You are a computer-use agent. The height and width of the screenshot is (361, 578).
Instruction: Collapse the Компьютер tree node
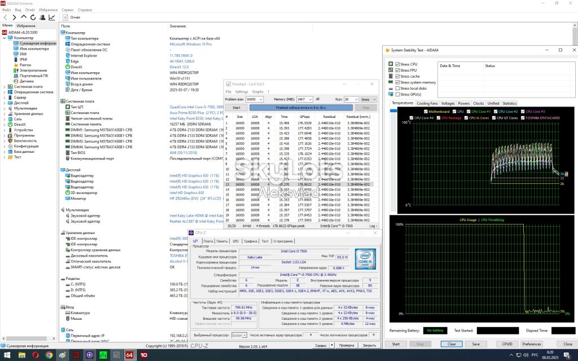click(5, 38)
